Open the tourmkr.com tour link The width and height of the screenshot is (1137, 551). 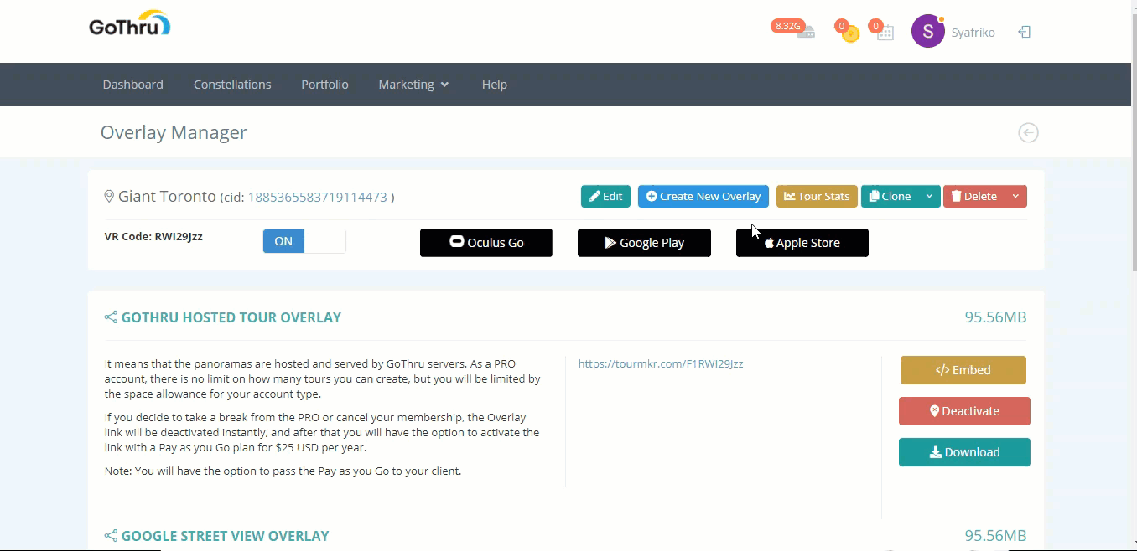pyautogui.click(x=661, y=363)
